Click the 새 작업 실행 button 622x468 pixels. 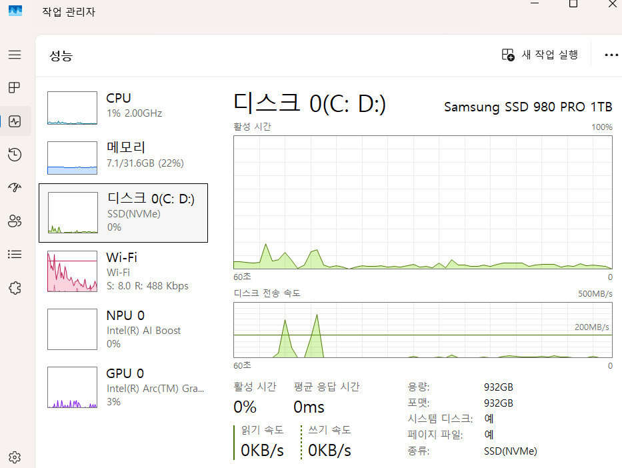pyautogui.click(x=540, y=55)
